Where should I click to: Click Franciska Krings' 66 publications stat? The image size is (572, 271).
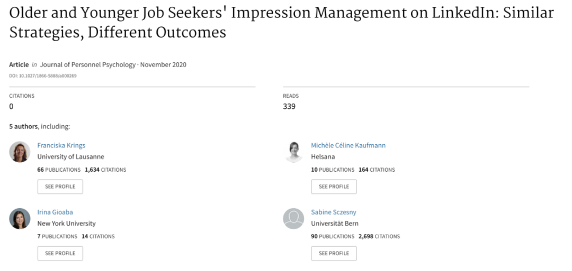click(x=59, y=170)
